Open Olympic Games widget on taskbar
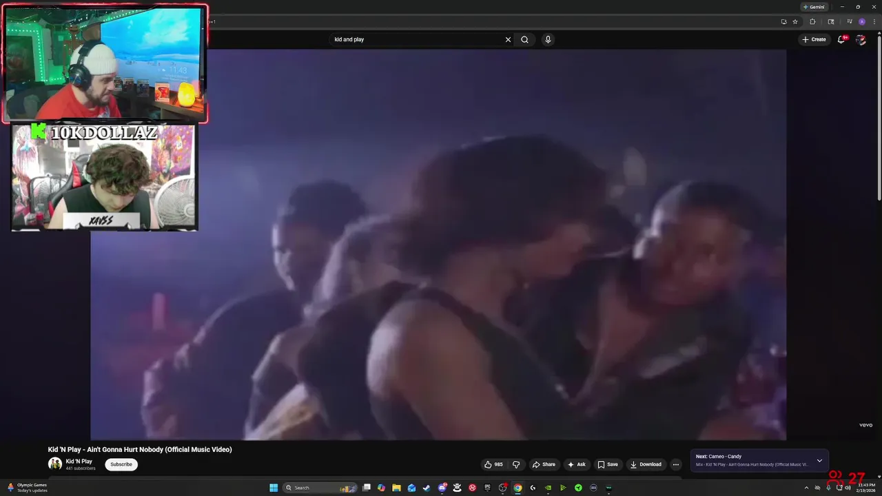 26,488
